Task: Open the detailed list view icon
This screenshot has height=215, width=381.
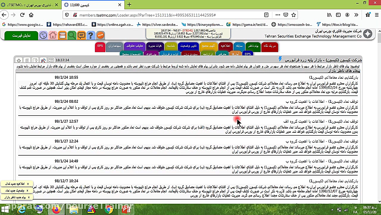Action: [51, 60]
